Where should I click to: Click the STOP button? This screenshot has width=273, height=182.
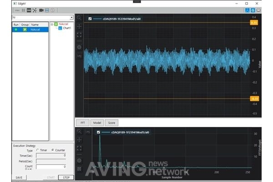click(x=66, y=177)
